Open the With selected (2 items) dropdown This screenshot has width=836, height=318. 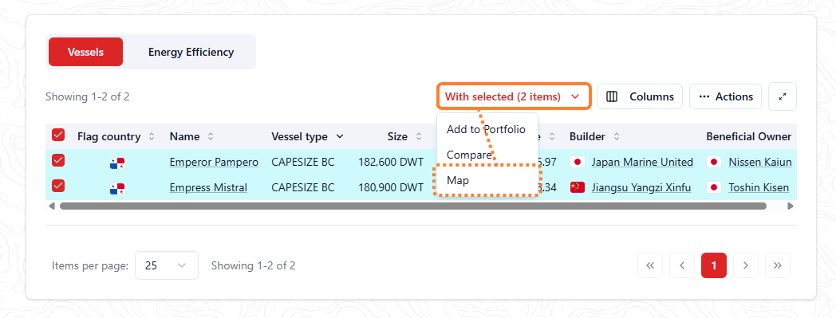pos(514,96)
